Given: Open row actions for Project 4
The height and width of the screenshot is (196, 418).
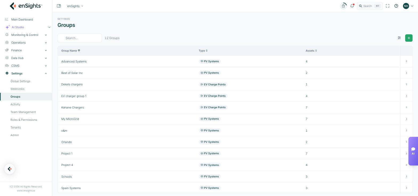Looking at the screenshot, I should click(407, 165).
